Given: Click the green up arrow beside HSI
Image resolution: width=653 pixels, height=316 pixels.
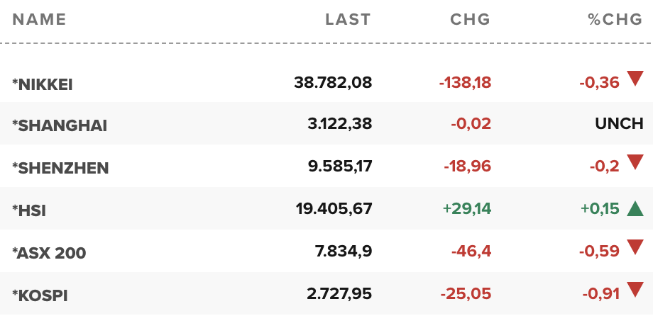Looking at the screenshot, I should tap(635, 208).
